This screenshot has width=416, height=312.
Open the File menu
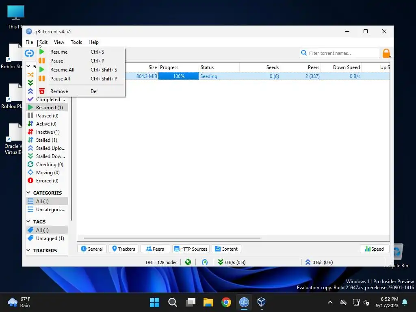click(x=29, y=42)
